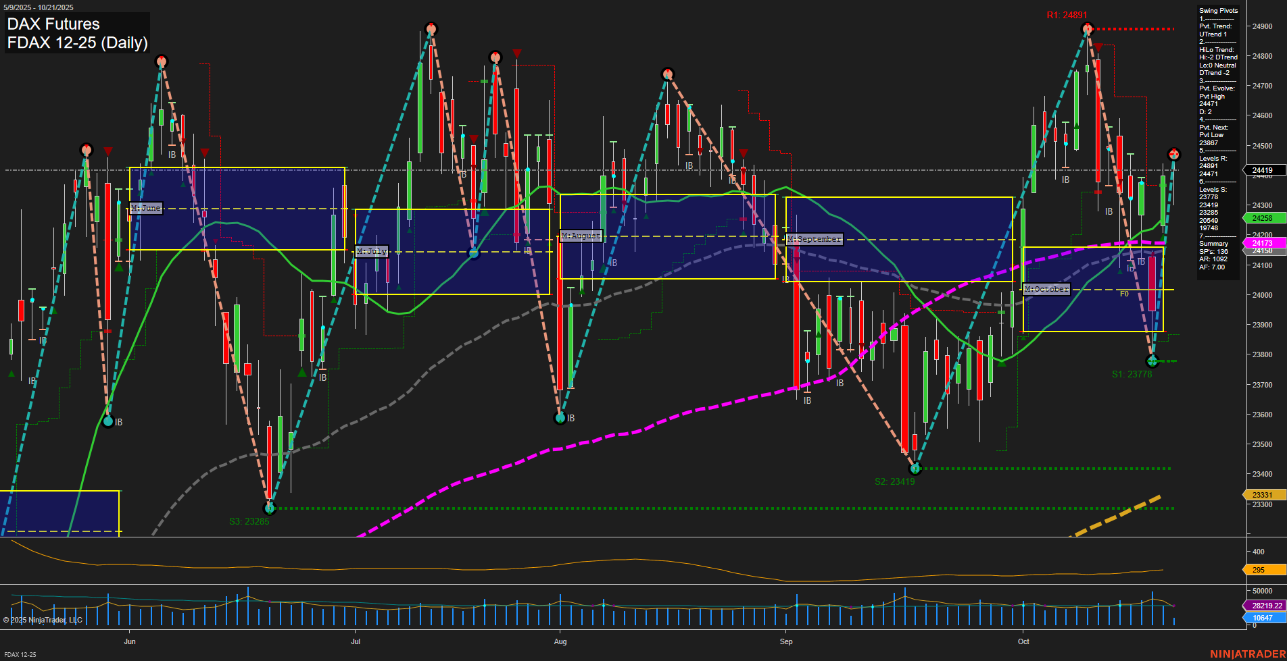Click the 5/9/2025 - 10/21/2025 date range label
This screenshot has width=1287, height=661.
(39, 7)
